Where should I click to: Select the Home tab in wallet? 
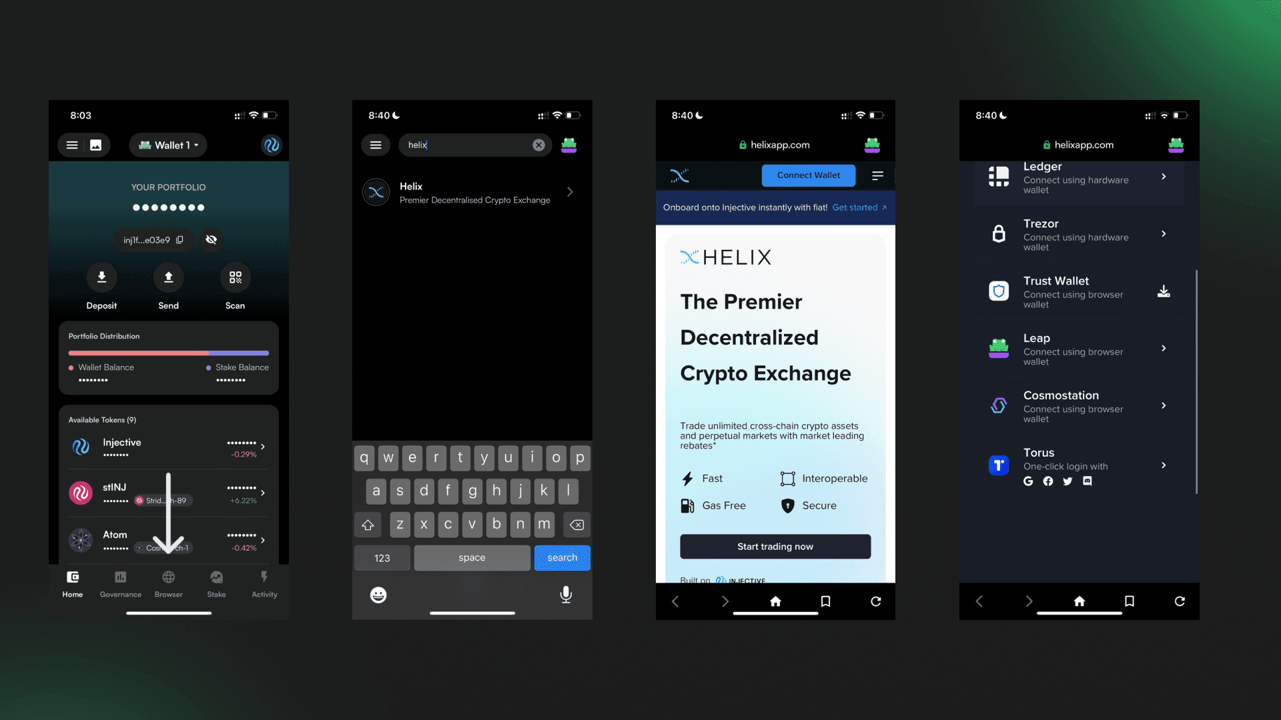[72, 583]
